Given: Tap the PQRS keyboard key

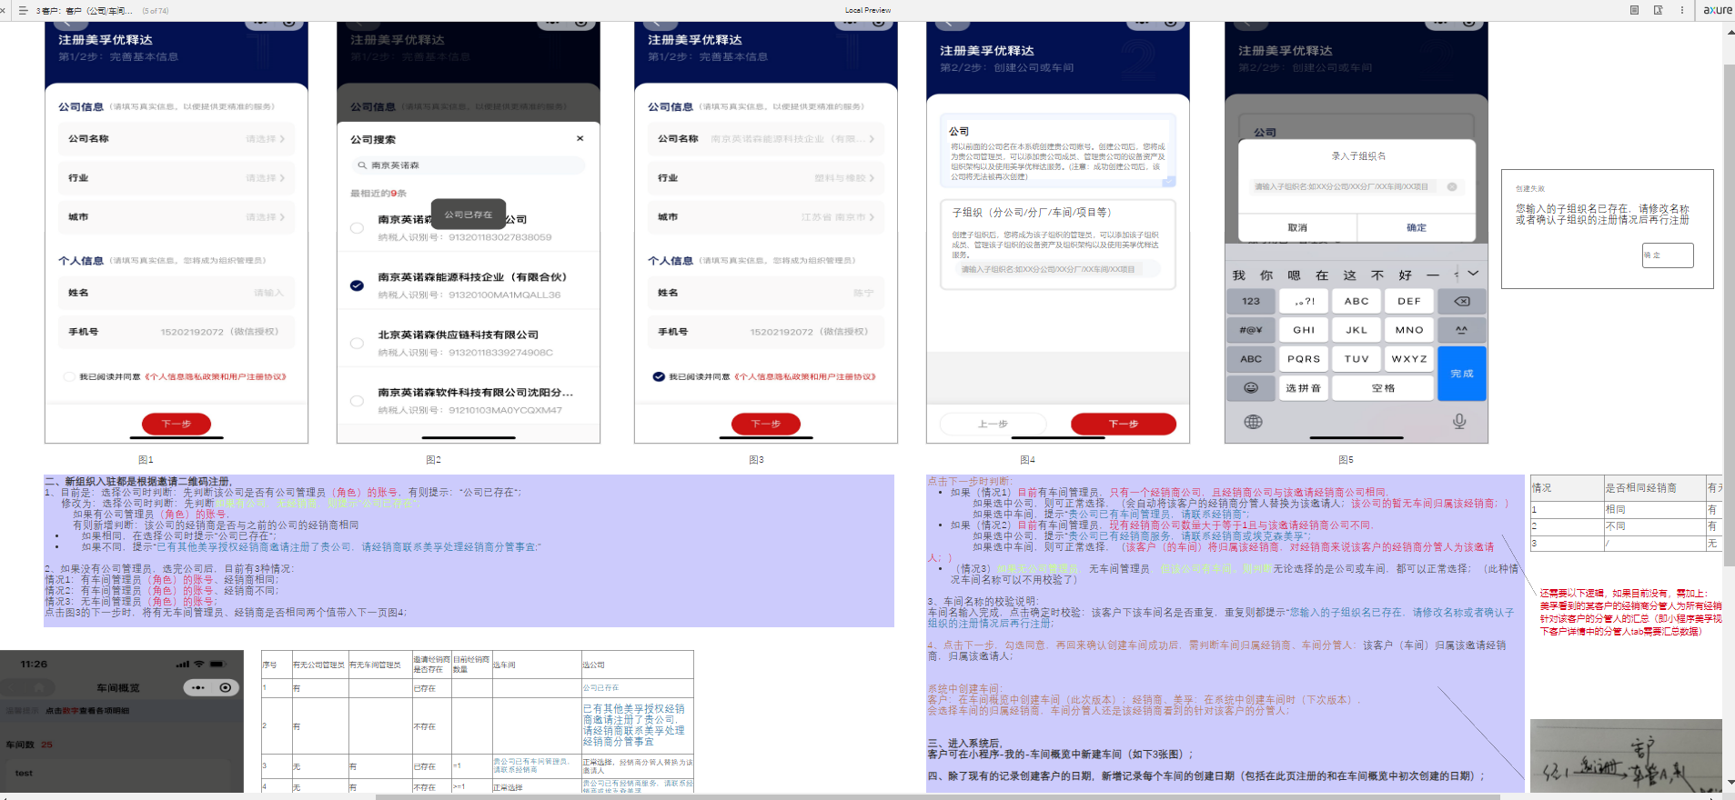Looking at the screenshot, I should 1304,359.
